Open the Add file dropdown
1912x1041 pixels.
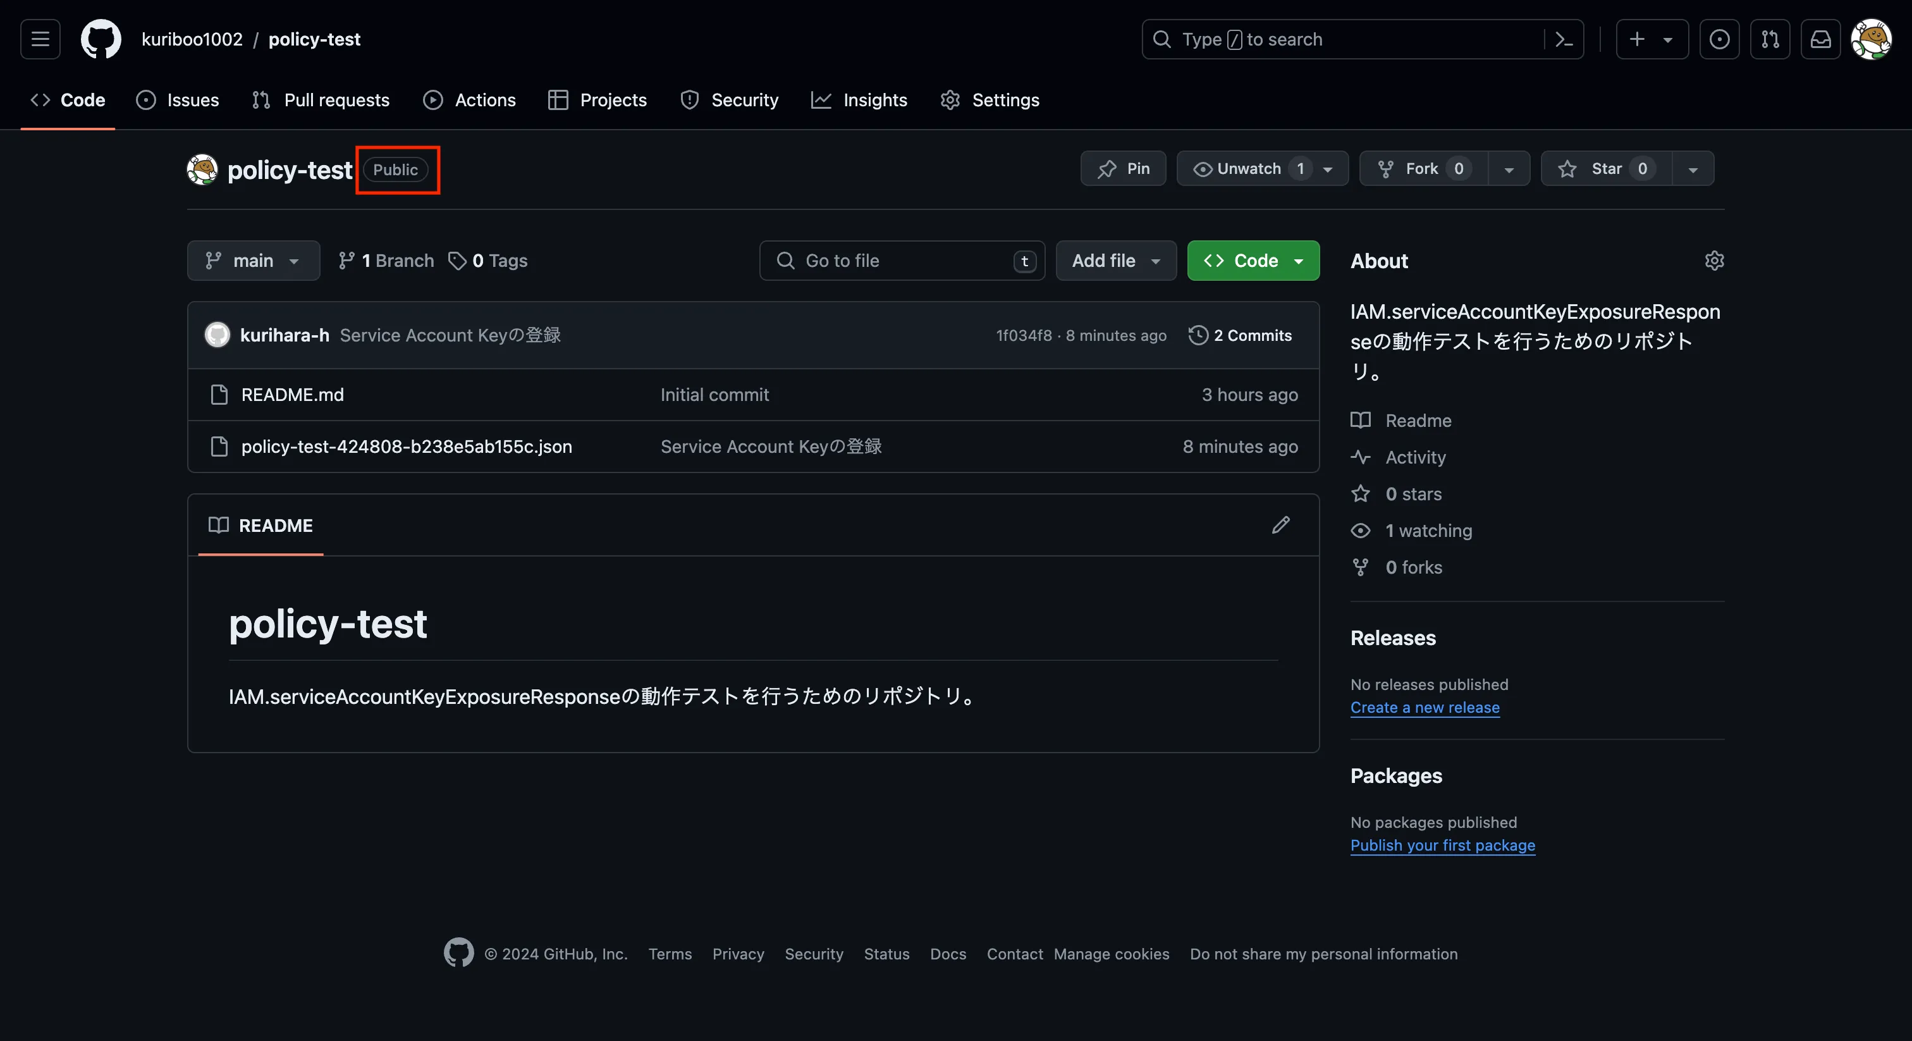(1115, 261)
